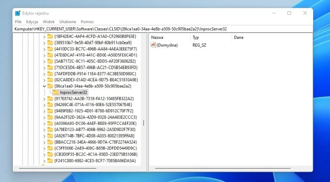
Task: Expand the {5AB7172C-9C11-405C-8DD5-AF20F3606282} key
Action: (44, 61)
